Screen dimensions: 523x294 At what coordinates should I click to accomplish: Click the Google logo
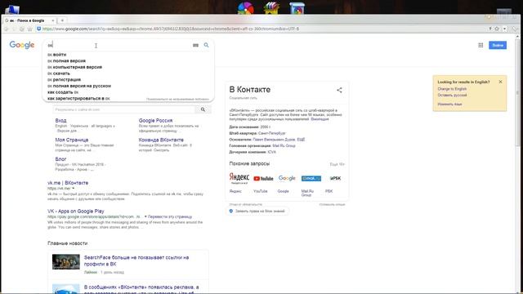click(x=22, y=45)
